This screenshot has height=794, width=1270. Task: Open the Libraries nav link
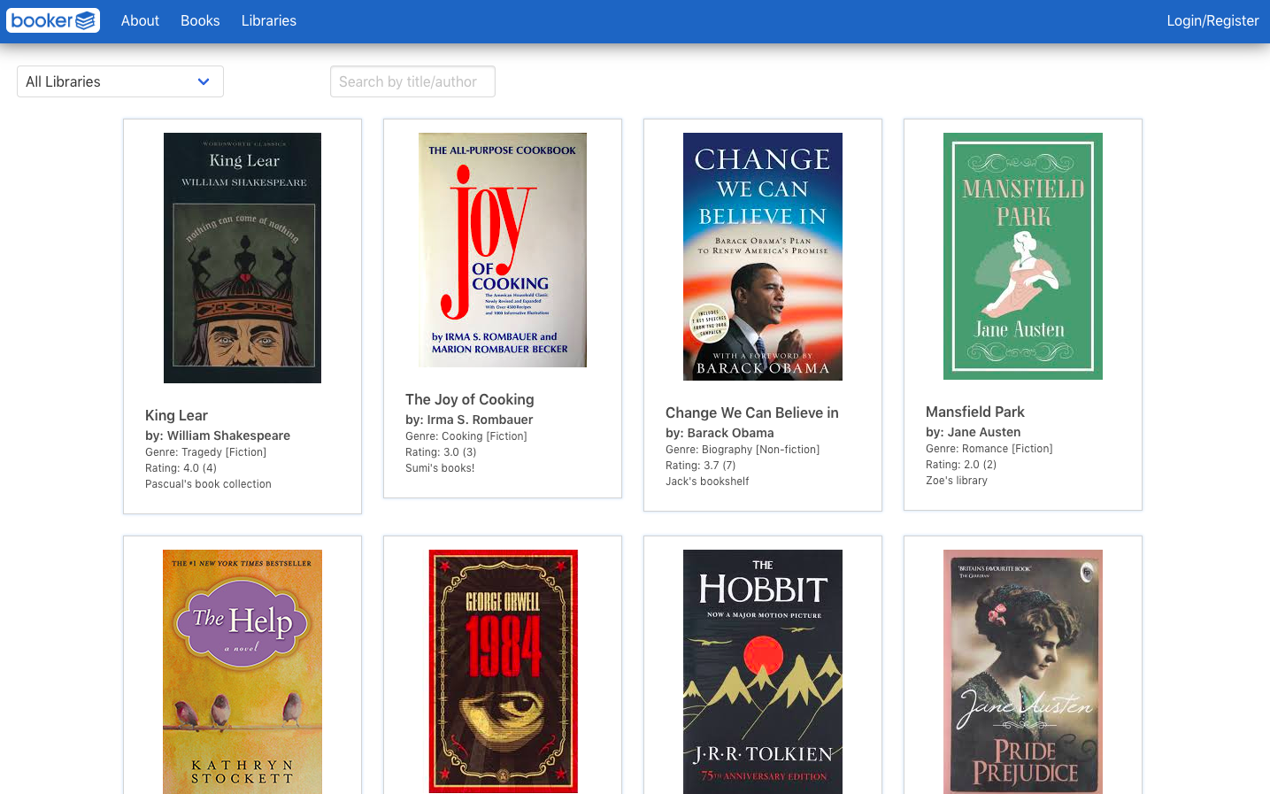268,20
